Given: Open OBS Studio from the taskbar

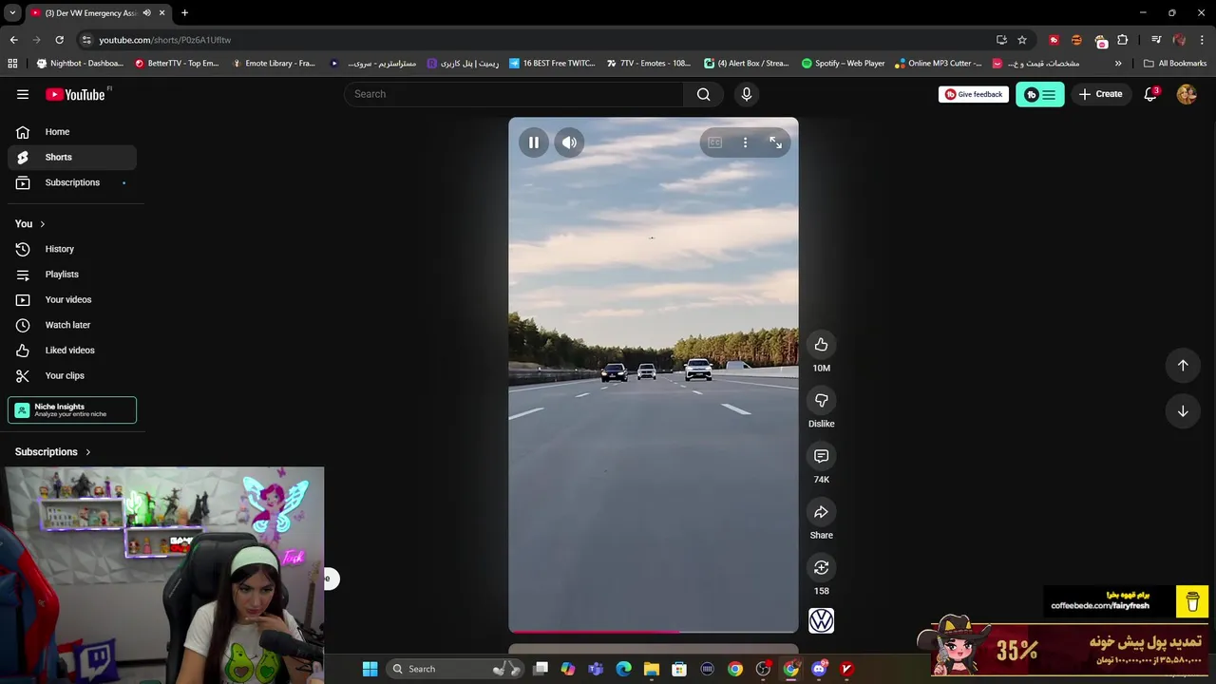Looking at the screenshot, I should pos(763,669).
